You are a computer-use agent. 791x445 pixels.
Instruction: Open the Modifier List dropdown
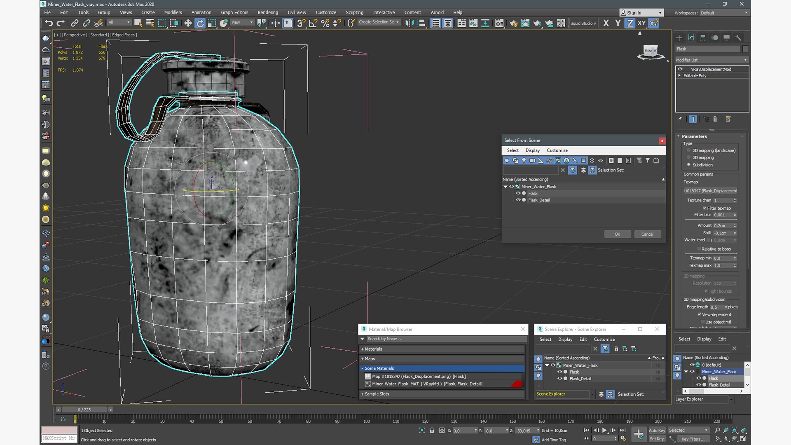tap(712, 60)
